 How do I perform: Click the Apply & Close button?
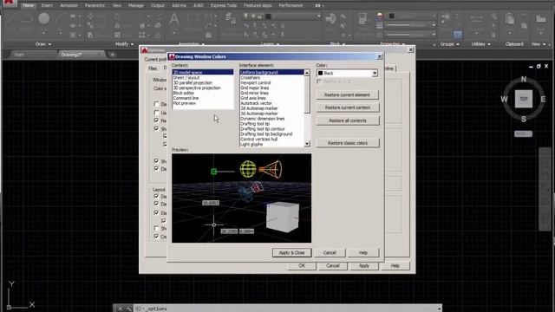click(291, 252)
